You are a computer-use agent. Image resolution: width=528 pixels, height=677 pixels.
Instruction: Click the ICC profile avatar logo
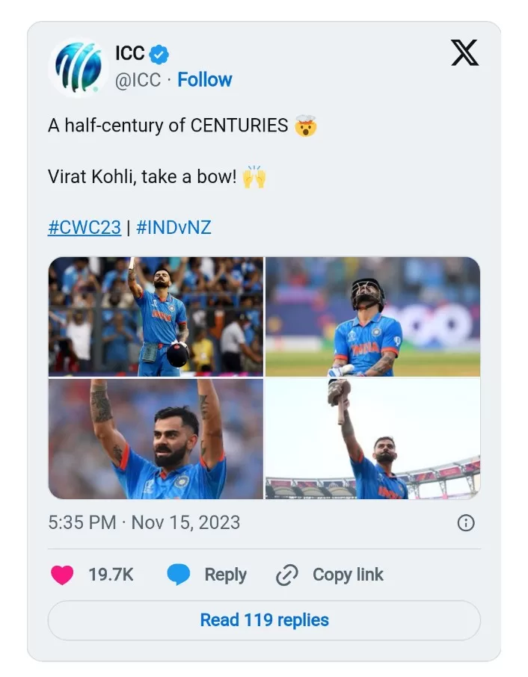79,68
